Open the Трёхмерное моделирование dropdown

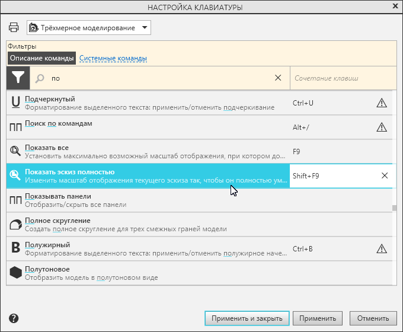click(89, 28)
